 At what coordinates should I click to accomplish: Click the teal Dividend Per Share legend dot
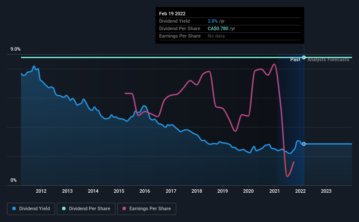[x=64, y=208]
